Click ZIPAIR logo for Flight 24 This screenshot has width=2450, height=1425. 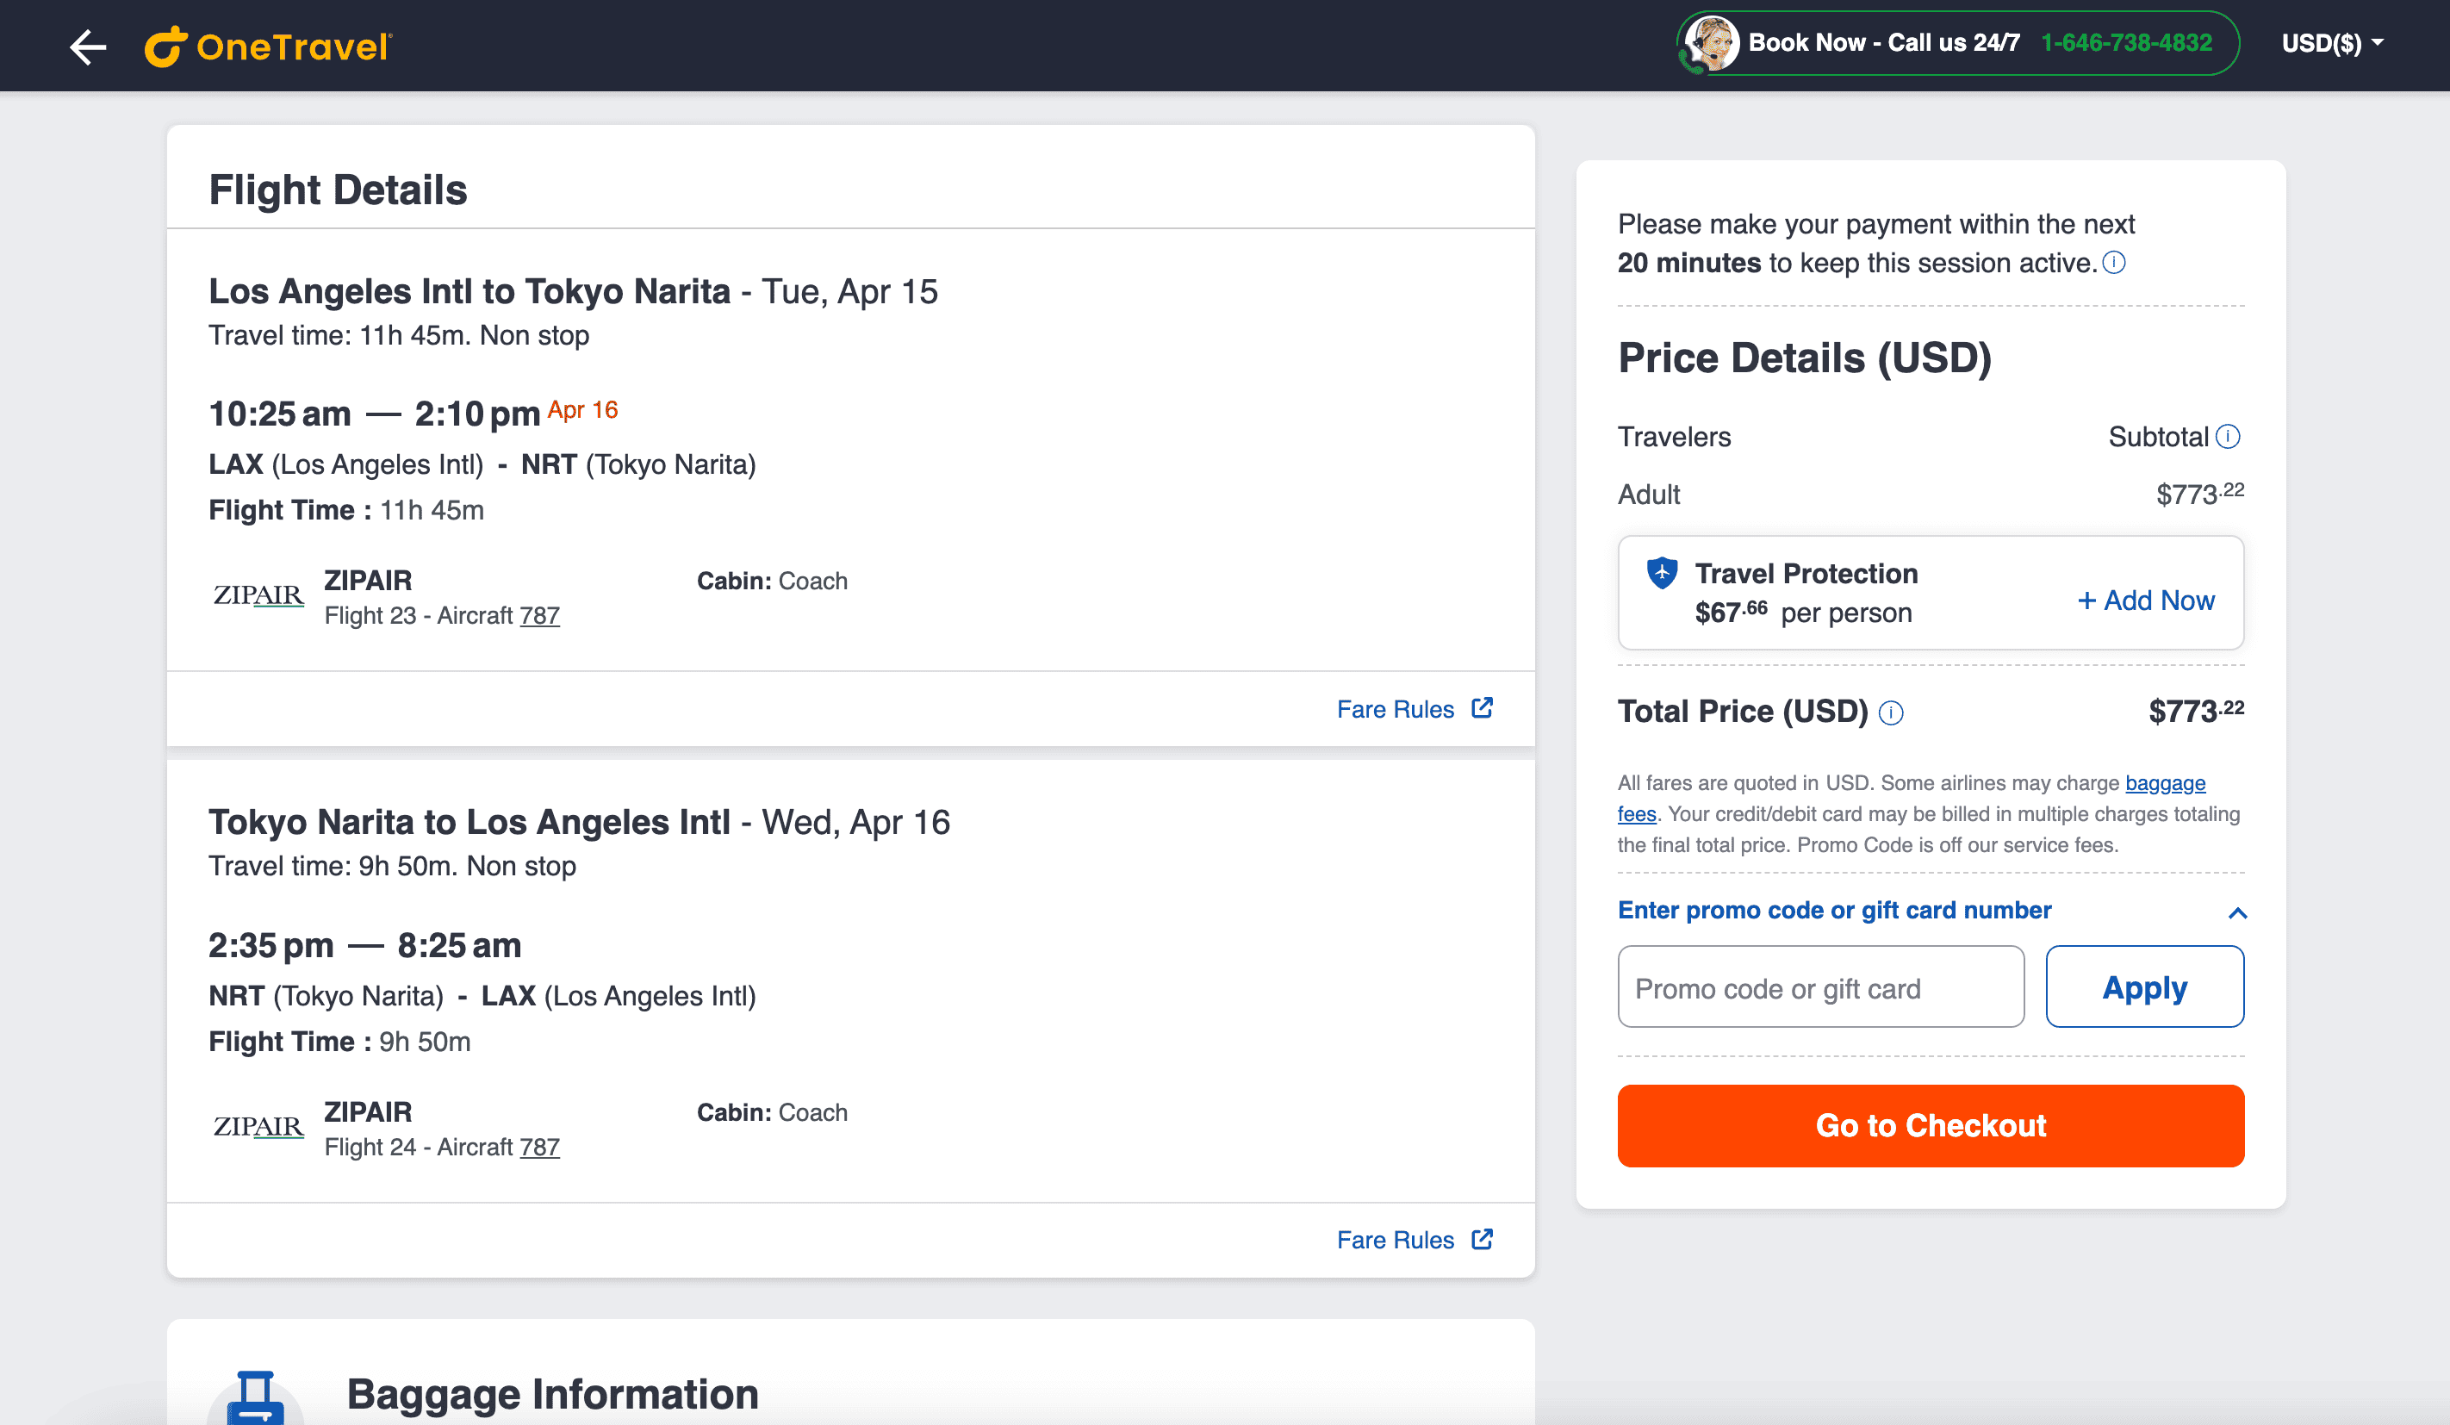click(x=258, y=1127)
